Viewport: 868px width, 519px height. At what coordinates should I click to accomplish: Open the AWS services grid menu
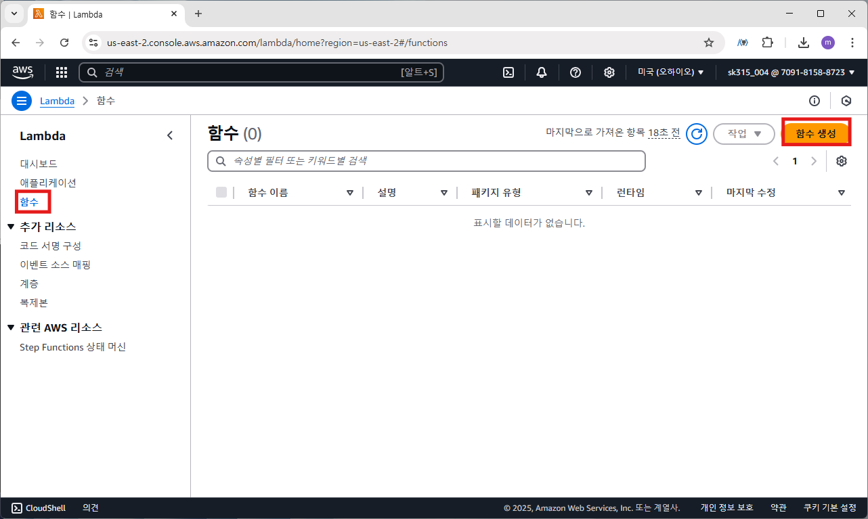click(62, 72)
